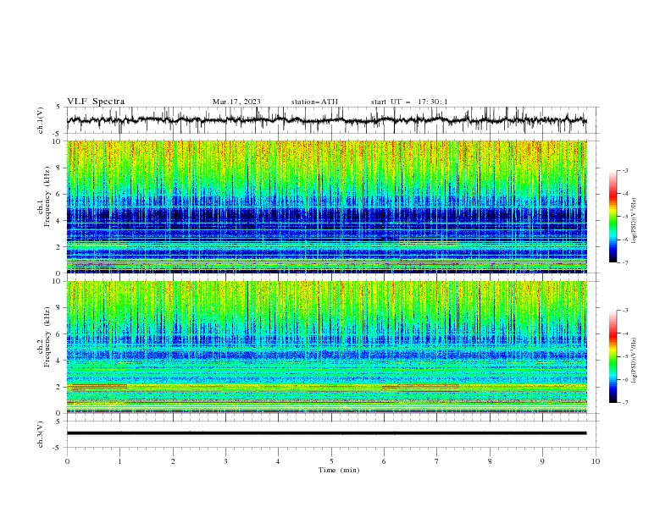Click the 'VLF Spectra' title text
671x518 pixels.
click(x=96, y=102)
